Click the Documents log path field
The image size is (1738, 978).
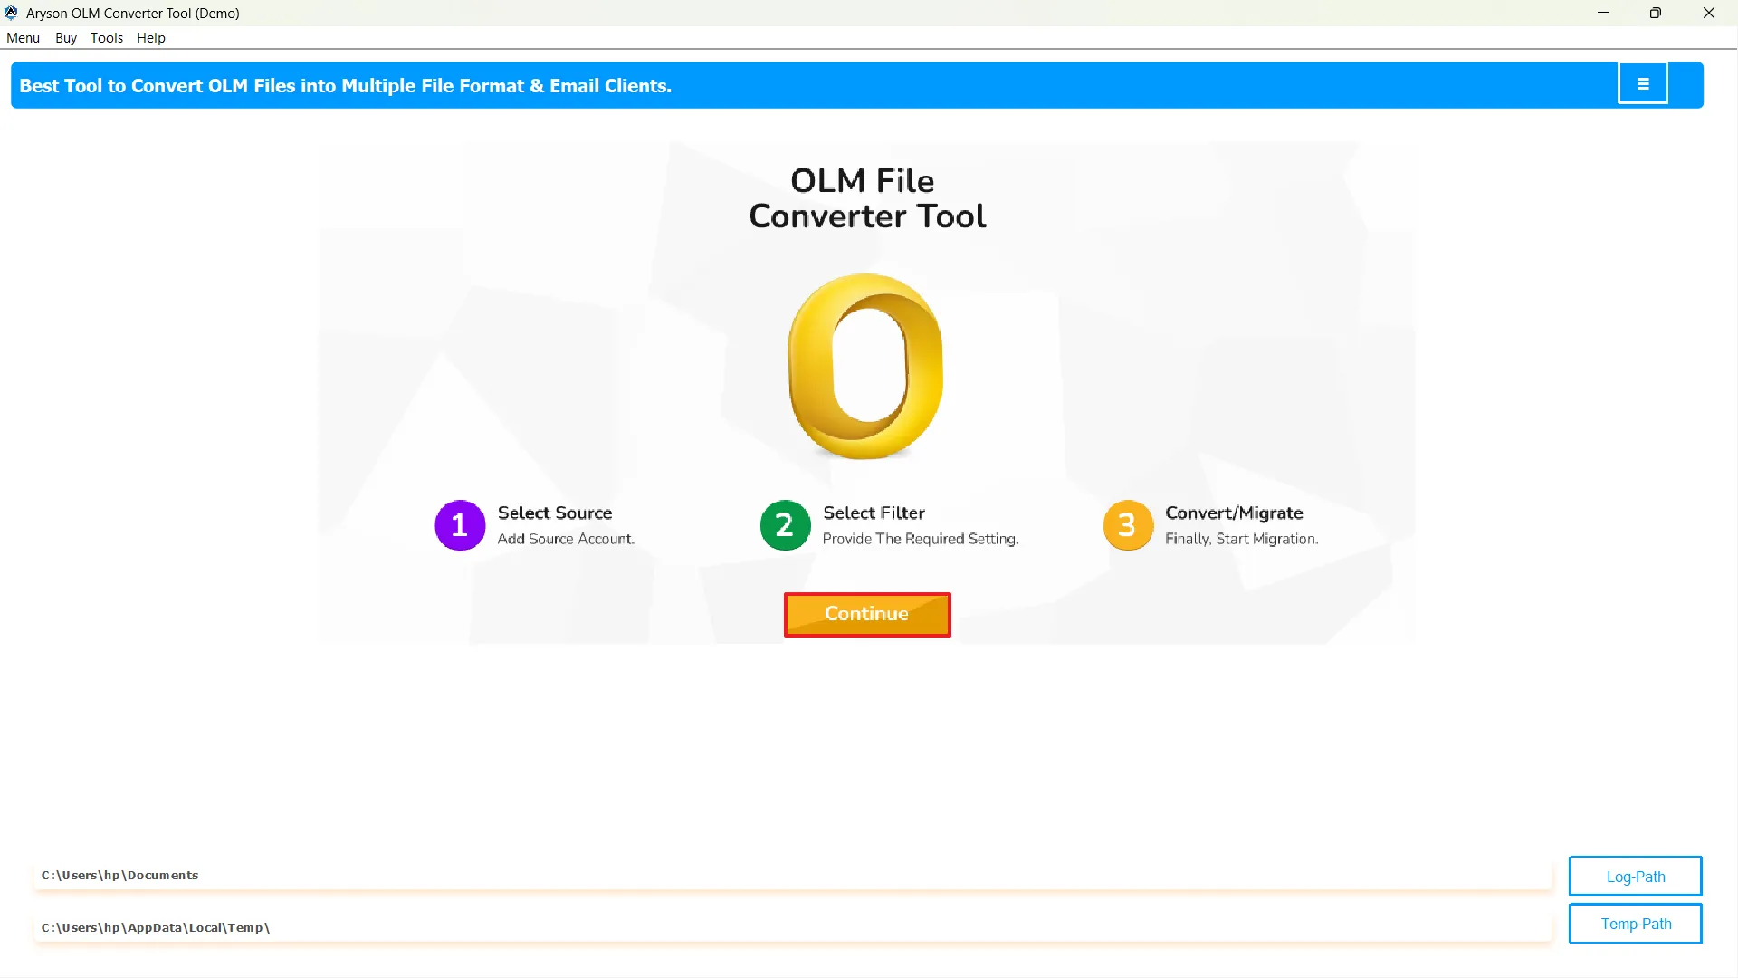point(792,876)
